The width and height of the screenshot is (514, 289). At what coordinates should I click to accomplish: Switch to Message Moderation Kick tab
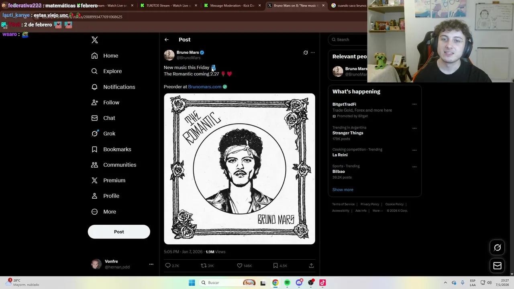point(233,6)
